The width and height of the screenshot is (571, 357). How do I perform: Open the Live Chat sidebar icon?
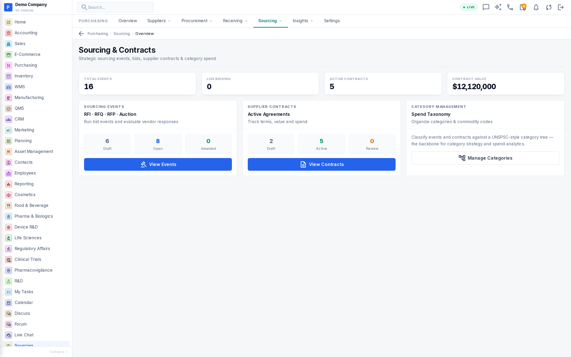pyautogui.click(x=9, y=335)
